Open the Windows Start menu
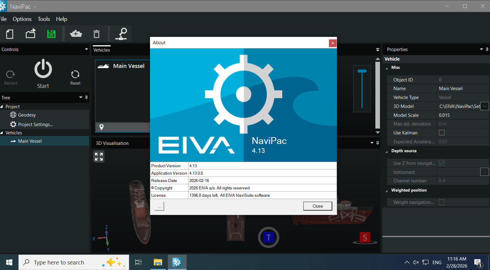Image resolution: width=490 pixels, height=270 pixels. point(9,262)
